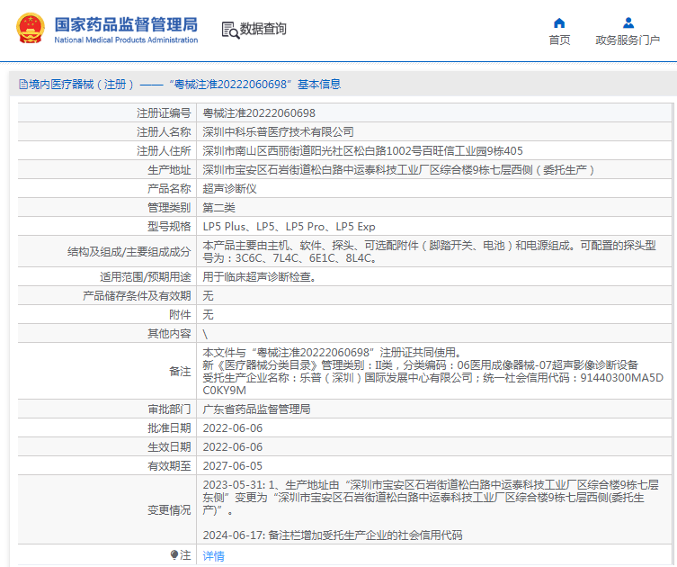This screenshot has width=677, height=567.
Task: Click the intended use 用于临床超声诊断检查
Action: 259,277
